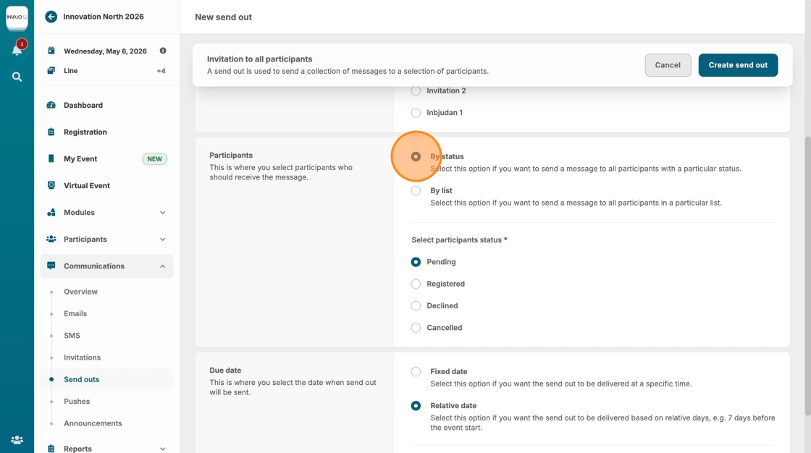Click the info icon next to the event date
Screen dimensions: 811x453
163,51
